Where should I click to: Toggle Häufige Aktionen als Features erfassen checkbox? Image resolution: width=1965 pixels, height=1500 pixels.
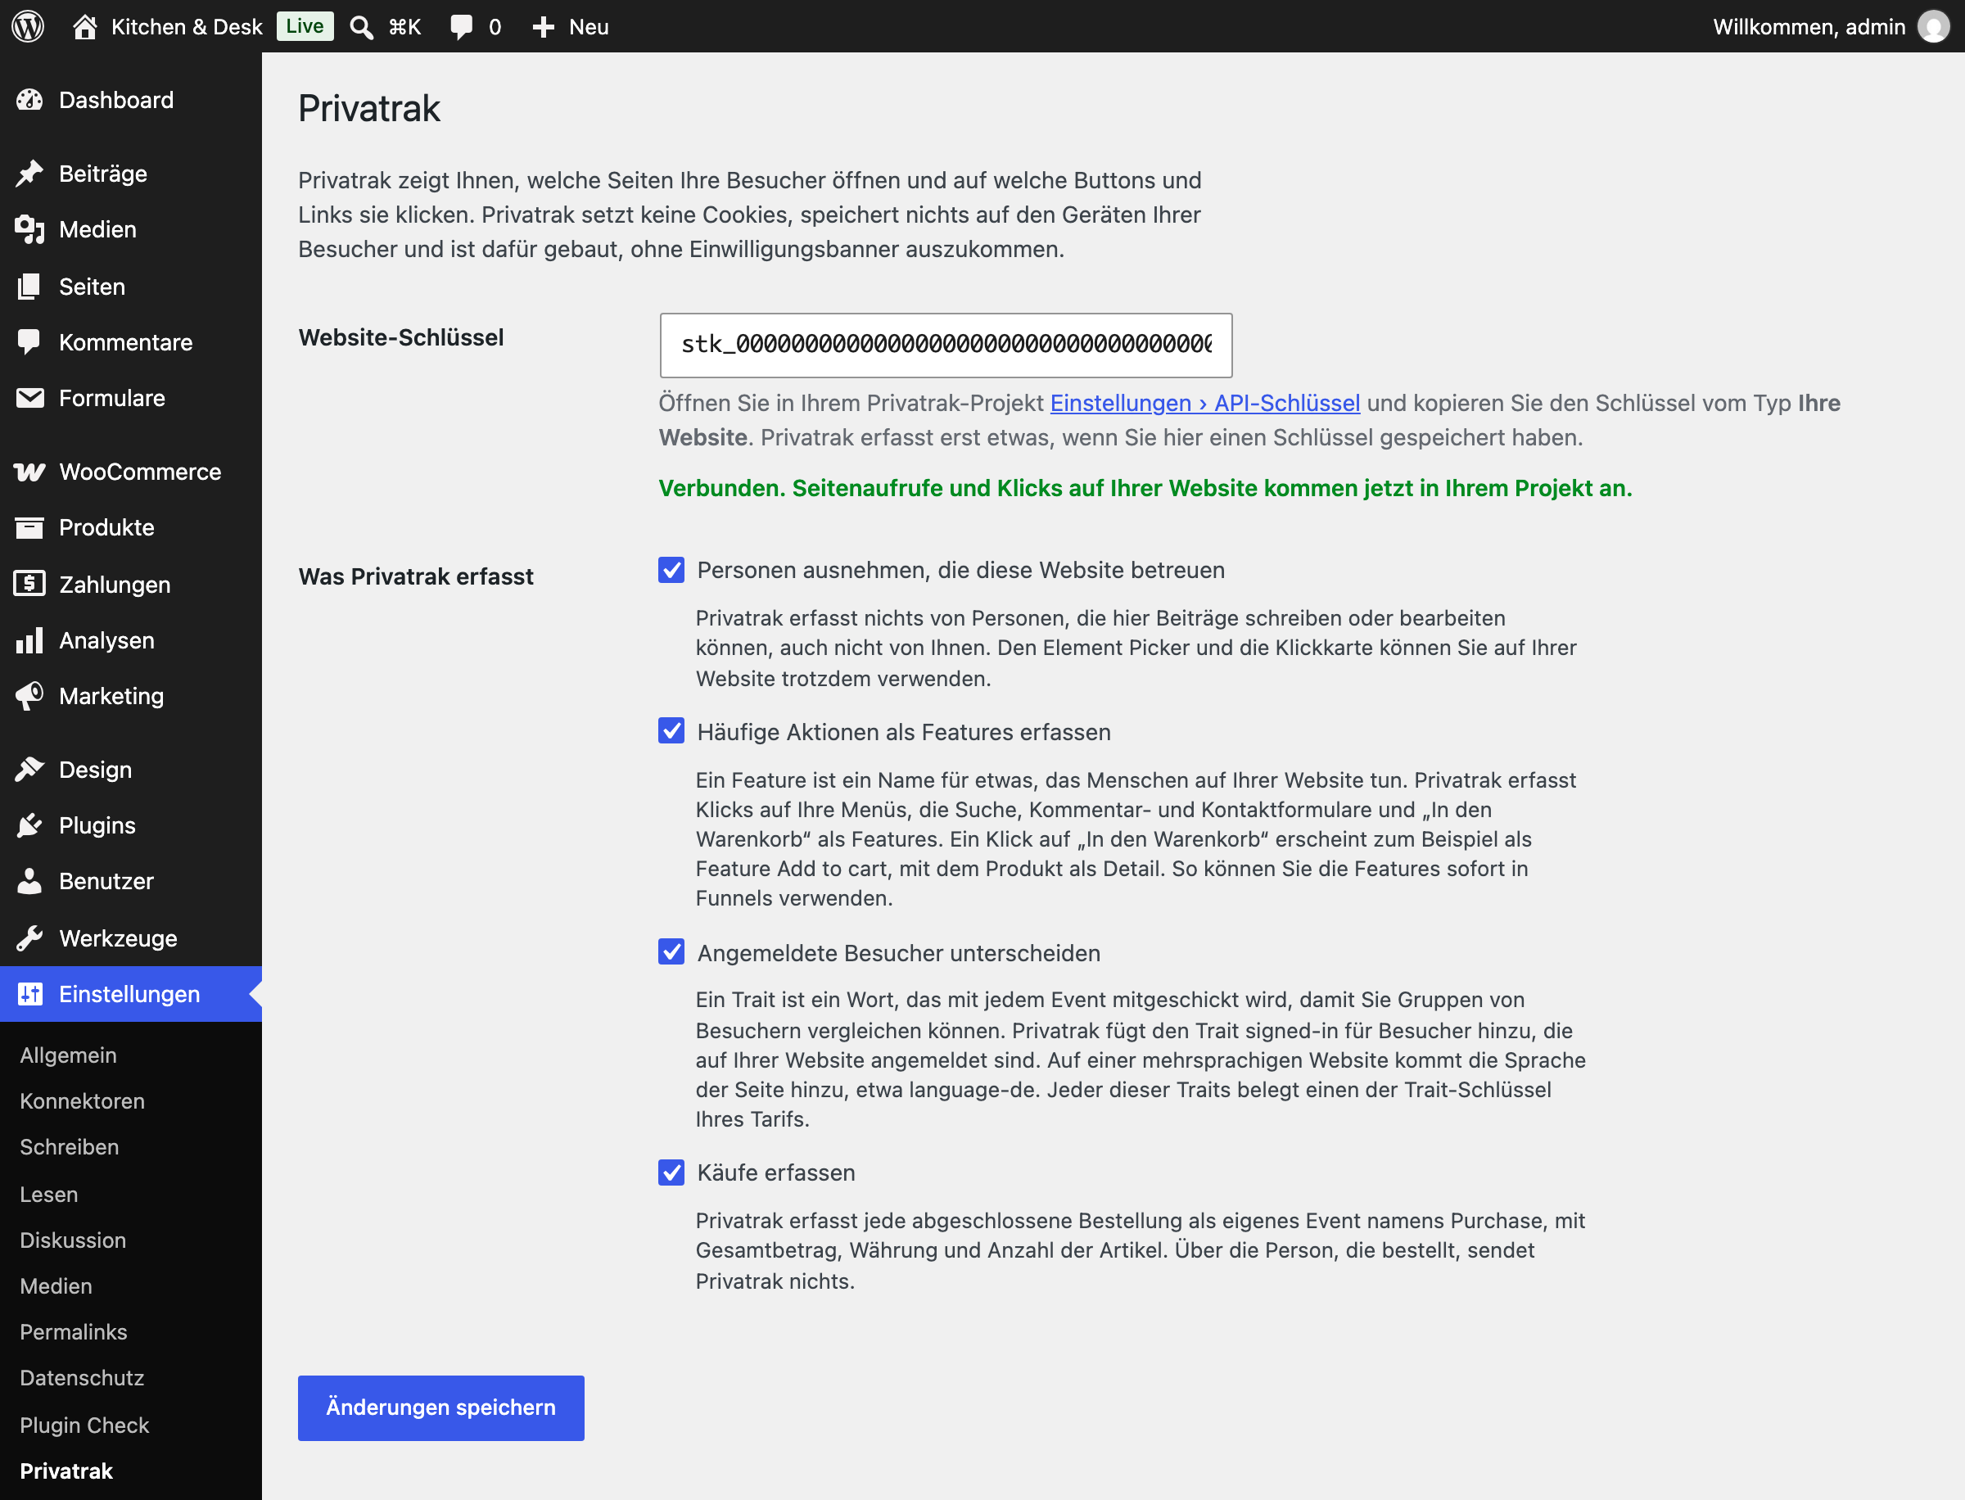coord(671,731)
